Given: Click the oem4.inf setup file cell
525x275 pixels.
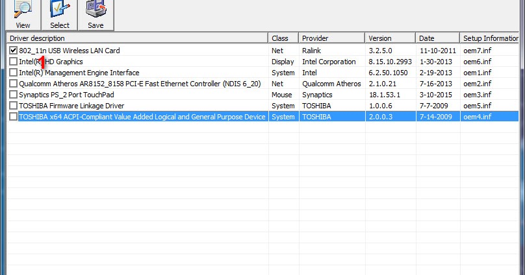Looking at the screenshot, I should 478,117.
